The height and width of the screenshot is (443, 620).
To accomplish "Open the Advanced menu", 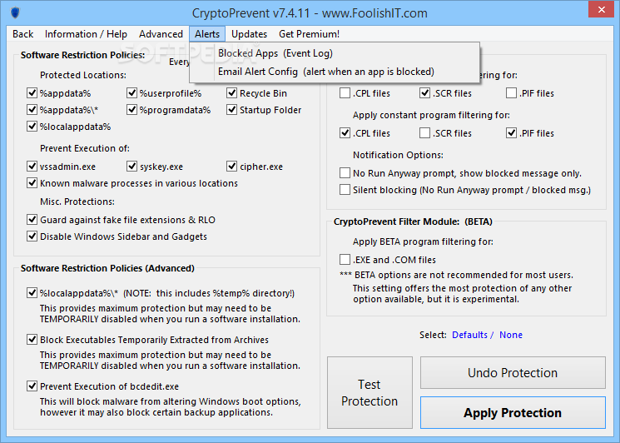I will [x=161, y=34].
